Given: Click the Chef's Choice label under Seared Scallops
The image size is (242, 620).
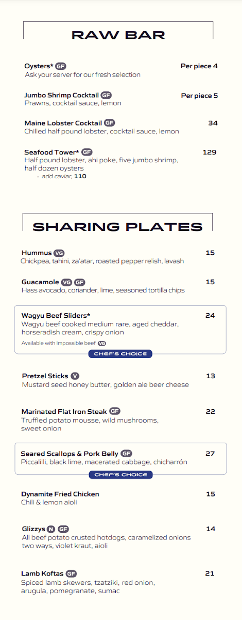Looking at the screenshot, I should (120, 475).
